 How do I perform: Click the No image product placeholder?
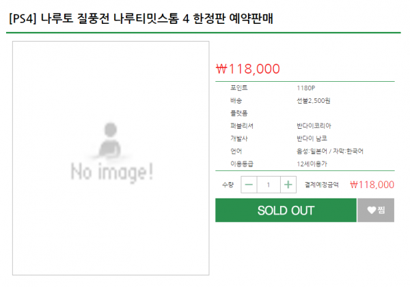(x=111, y=157)
